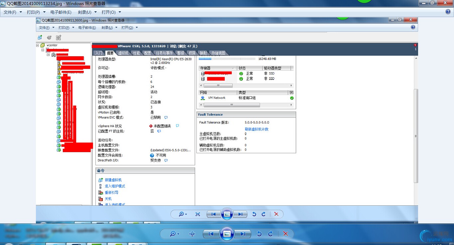Click the red alarm indicator in host header

click(x=415, y=45)
